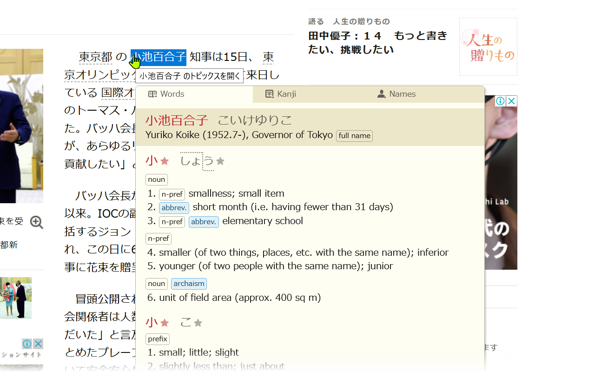Click the Names tab person icon
This screenshot has width=595, height=372.
[382, 94]
